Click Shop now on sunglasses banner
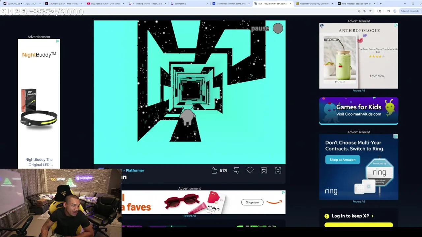 tap(252, 202)
